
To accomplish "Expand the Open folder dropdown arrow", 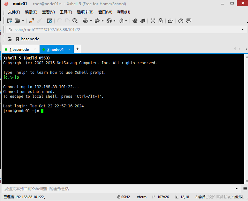I will tap(23, 21).
